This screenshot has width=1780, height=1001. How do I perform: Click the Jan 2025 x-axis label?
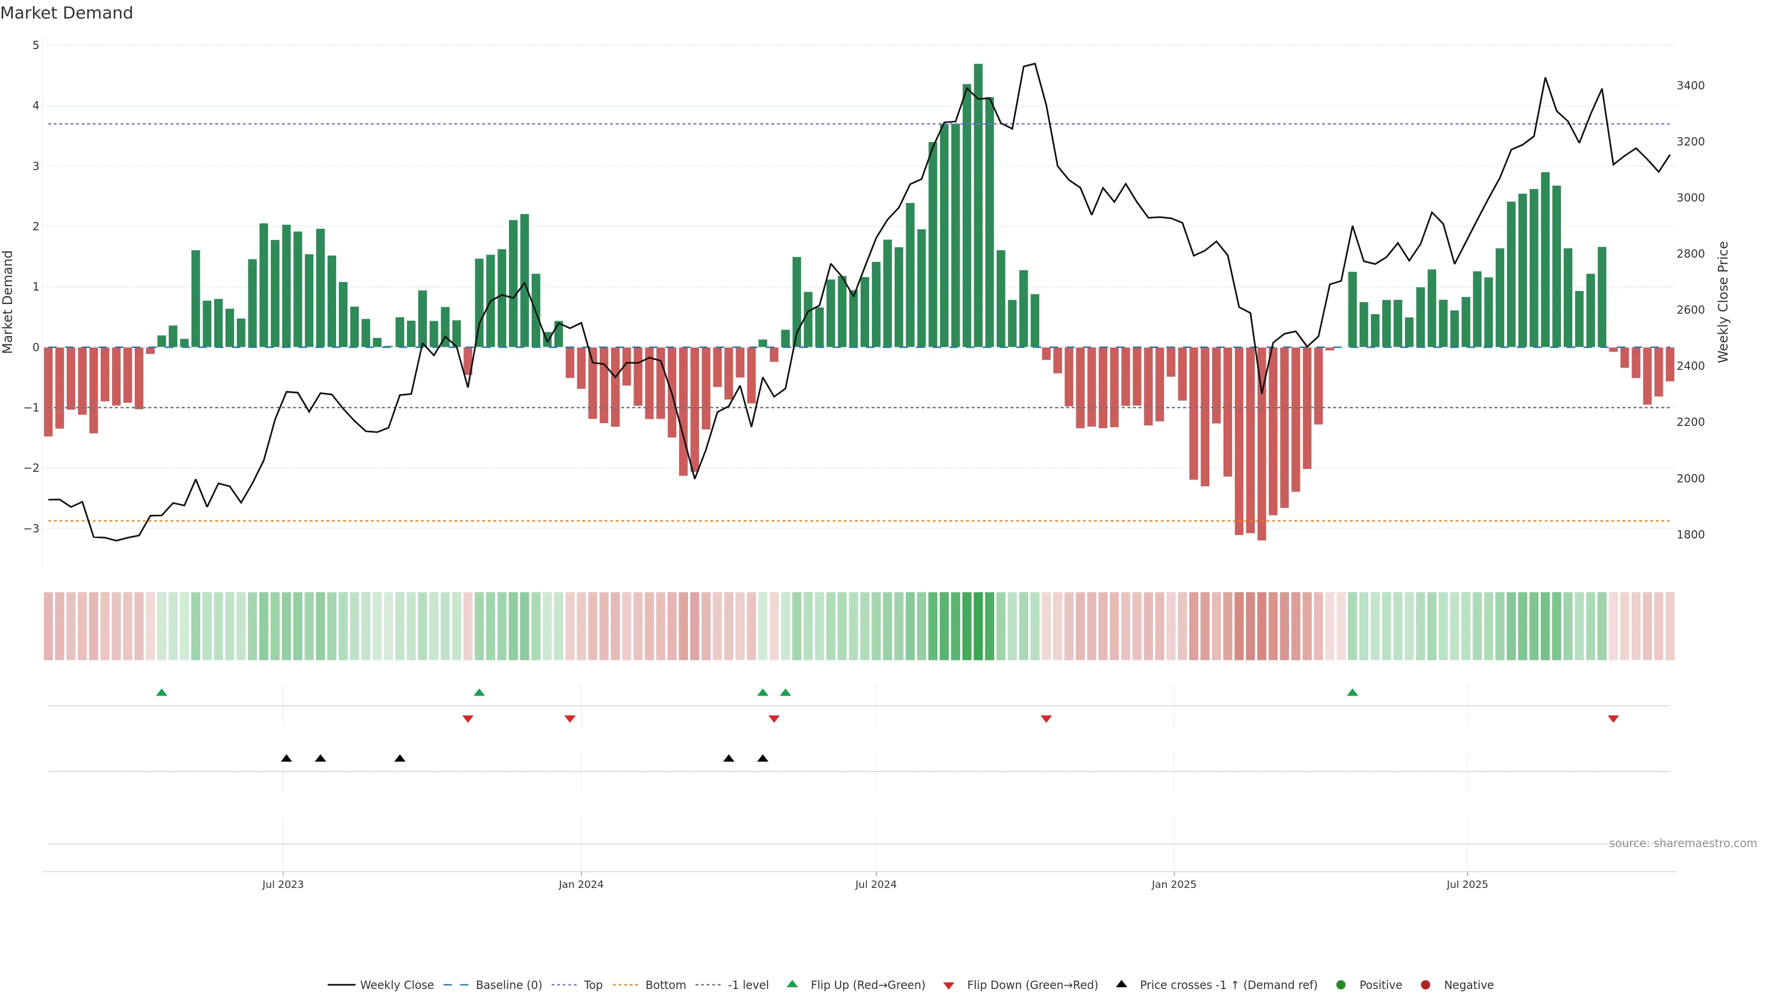pyautogui.click(x=1173, y=884)
